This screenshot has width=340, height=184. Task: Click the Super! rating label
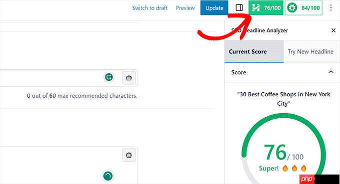tap(268, 168)
